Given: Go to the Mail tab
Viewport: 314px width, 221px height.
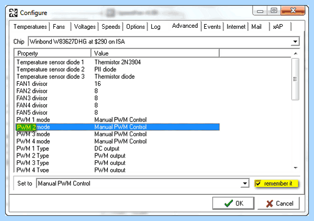Looking at the screenshot, I should 256,27.
